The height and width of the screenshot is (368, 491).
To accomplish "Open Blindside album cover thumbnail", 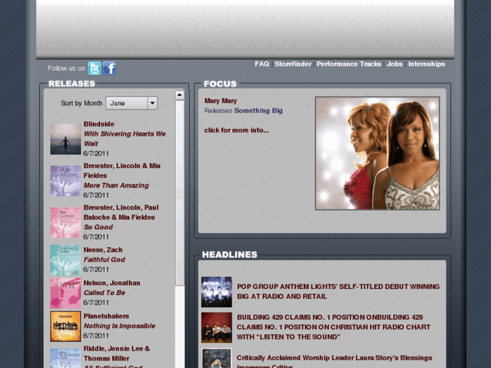I will coord(66,138).
